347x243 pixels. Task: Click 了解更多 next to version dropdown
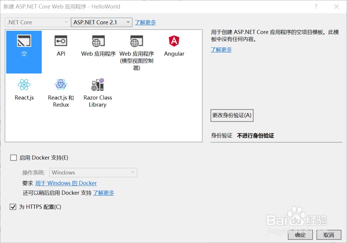click(x=145, y=22)
